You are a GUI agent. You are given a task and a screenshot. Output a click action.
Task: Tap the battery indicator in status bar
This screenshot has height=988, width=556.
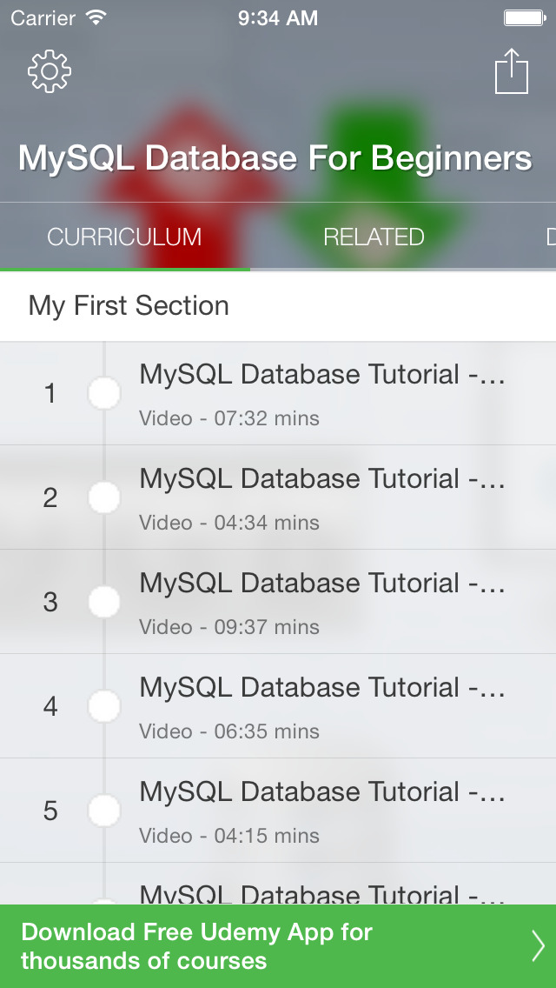tap(523, 17)
